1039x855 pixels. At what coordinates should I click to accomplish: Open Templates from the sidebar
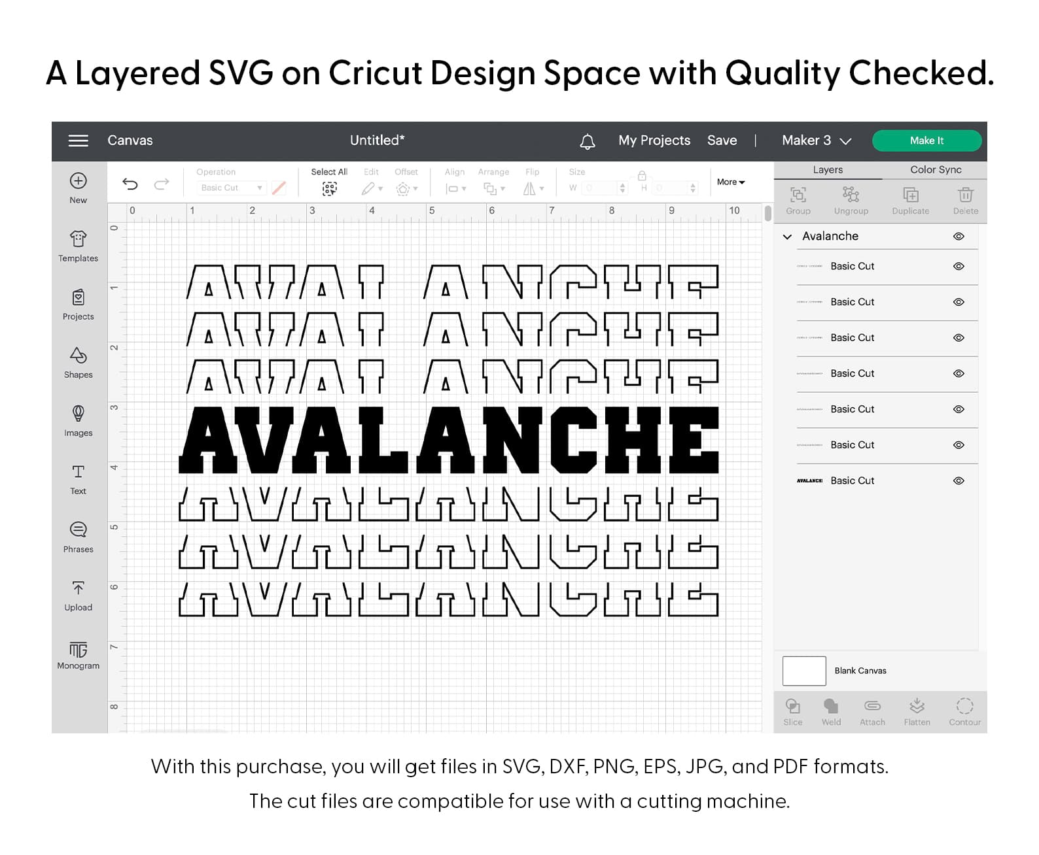point(78,246)
